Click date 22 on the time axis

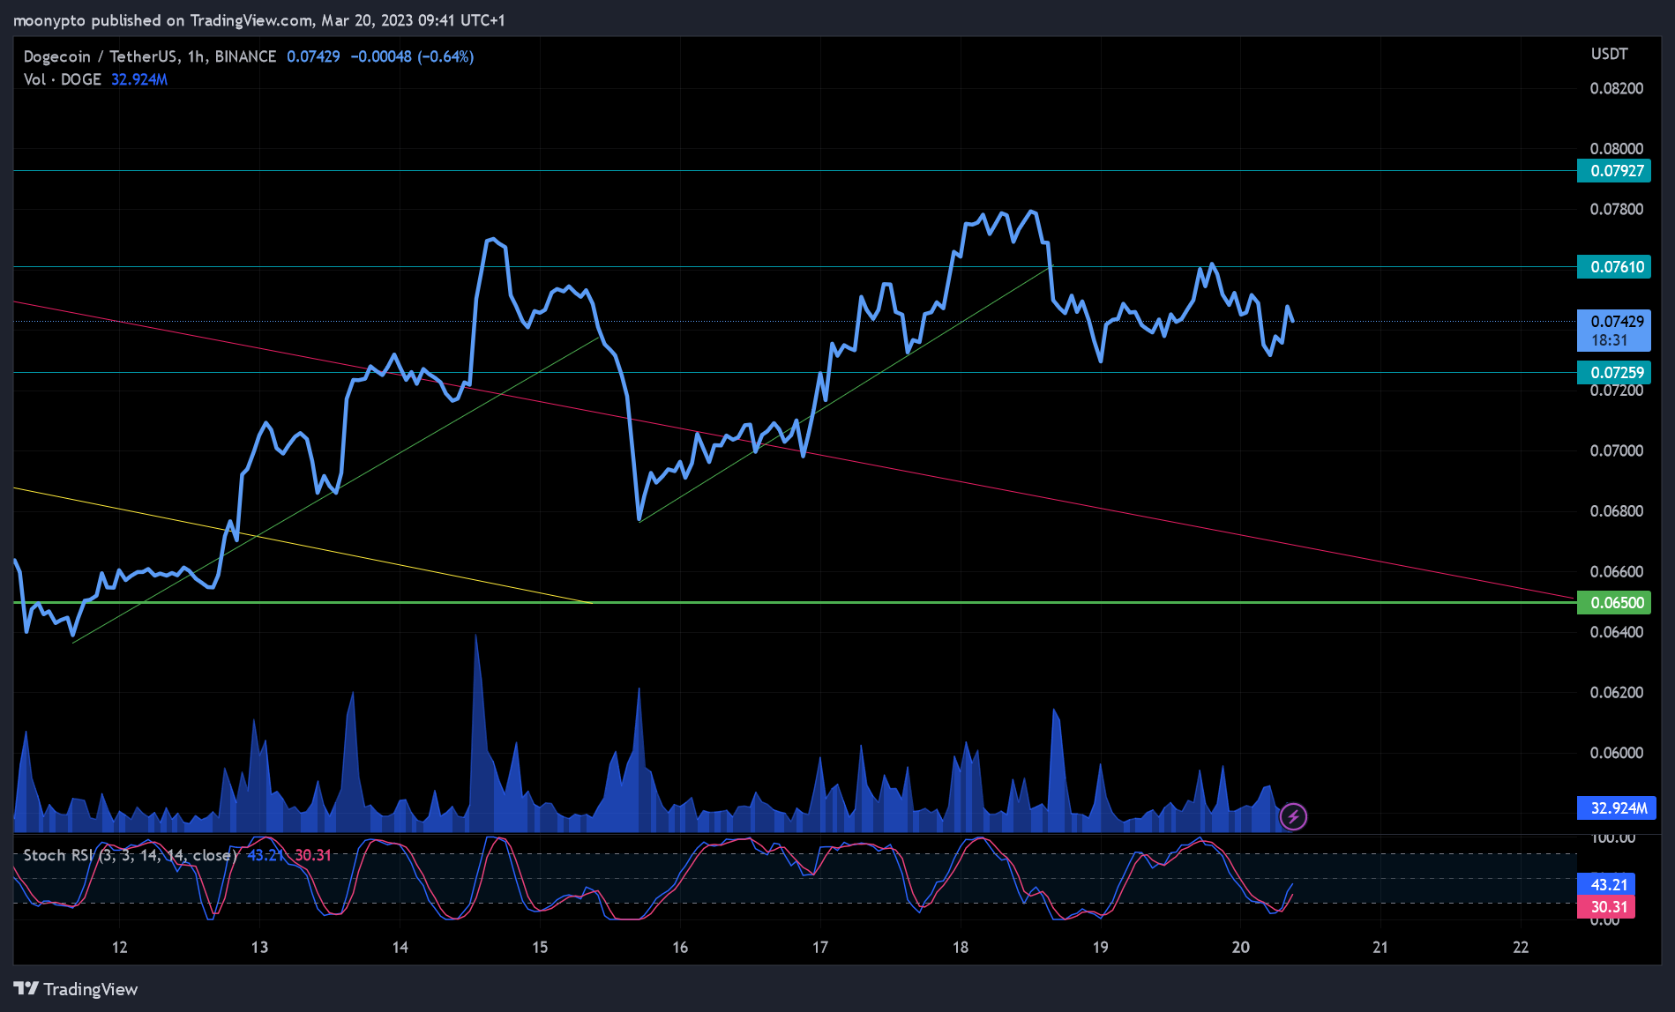[x=1521, y=947]
